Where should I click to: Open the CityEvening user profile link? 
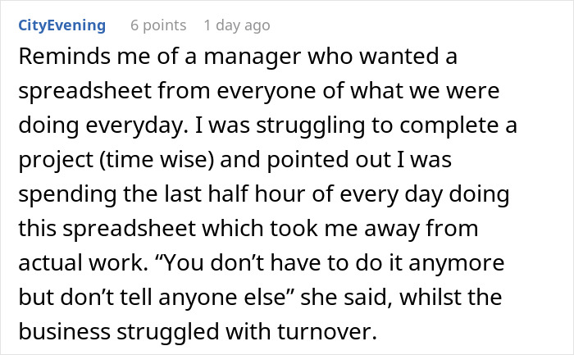[x=61, y=25]
